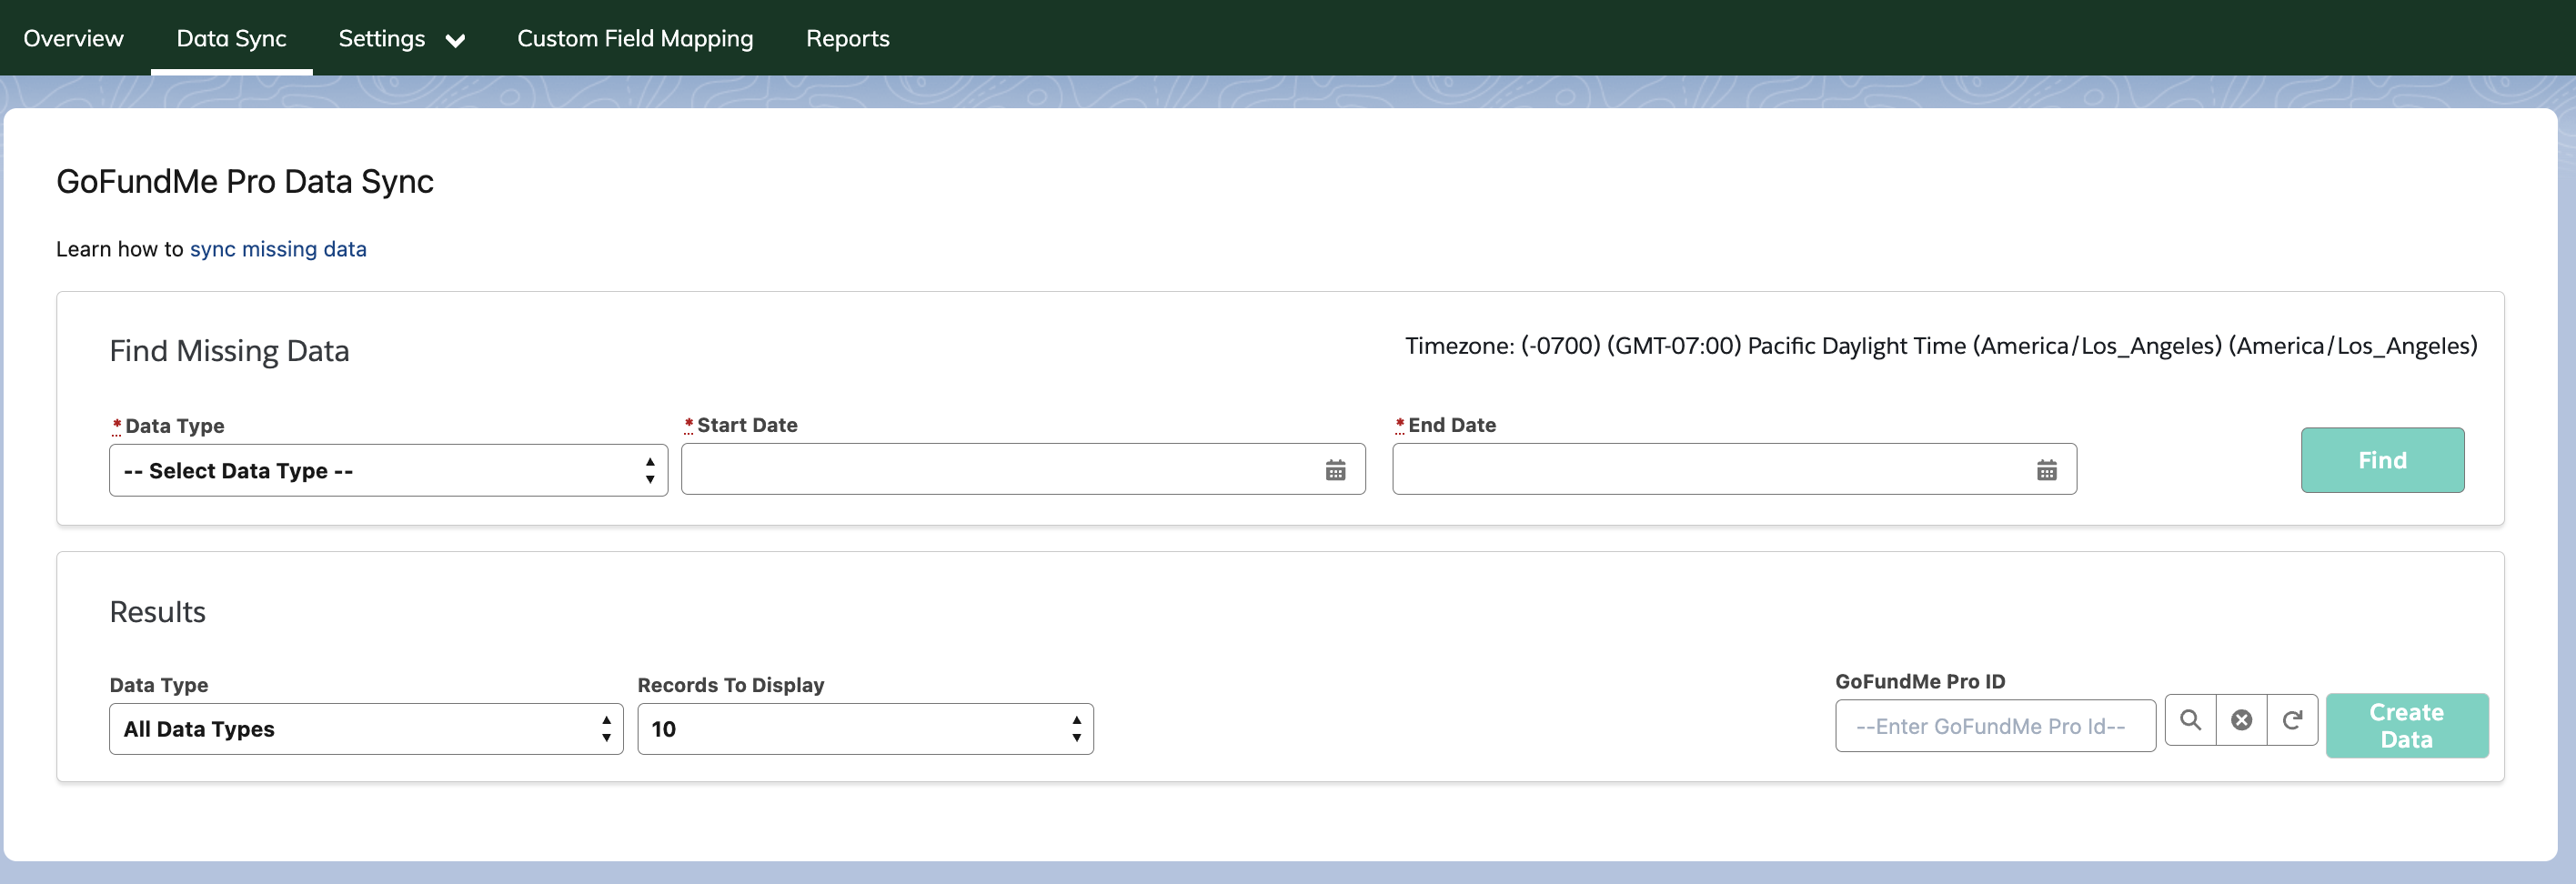This screenshot has height=884, width=2576.
Task: Go to the Overview tab
Action: (x=74, y=38)
